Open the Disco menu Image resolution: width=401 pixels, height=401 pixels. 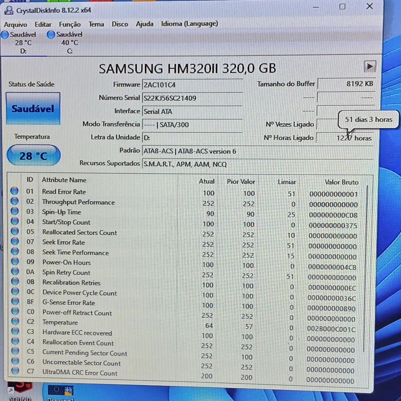[x=120, y=24]
